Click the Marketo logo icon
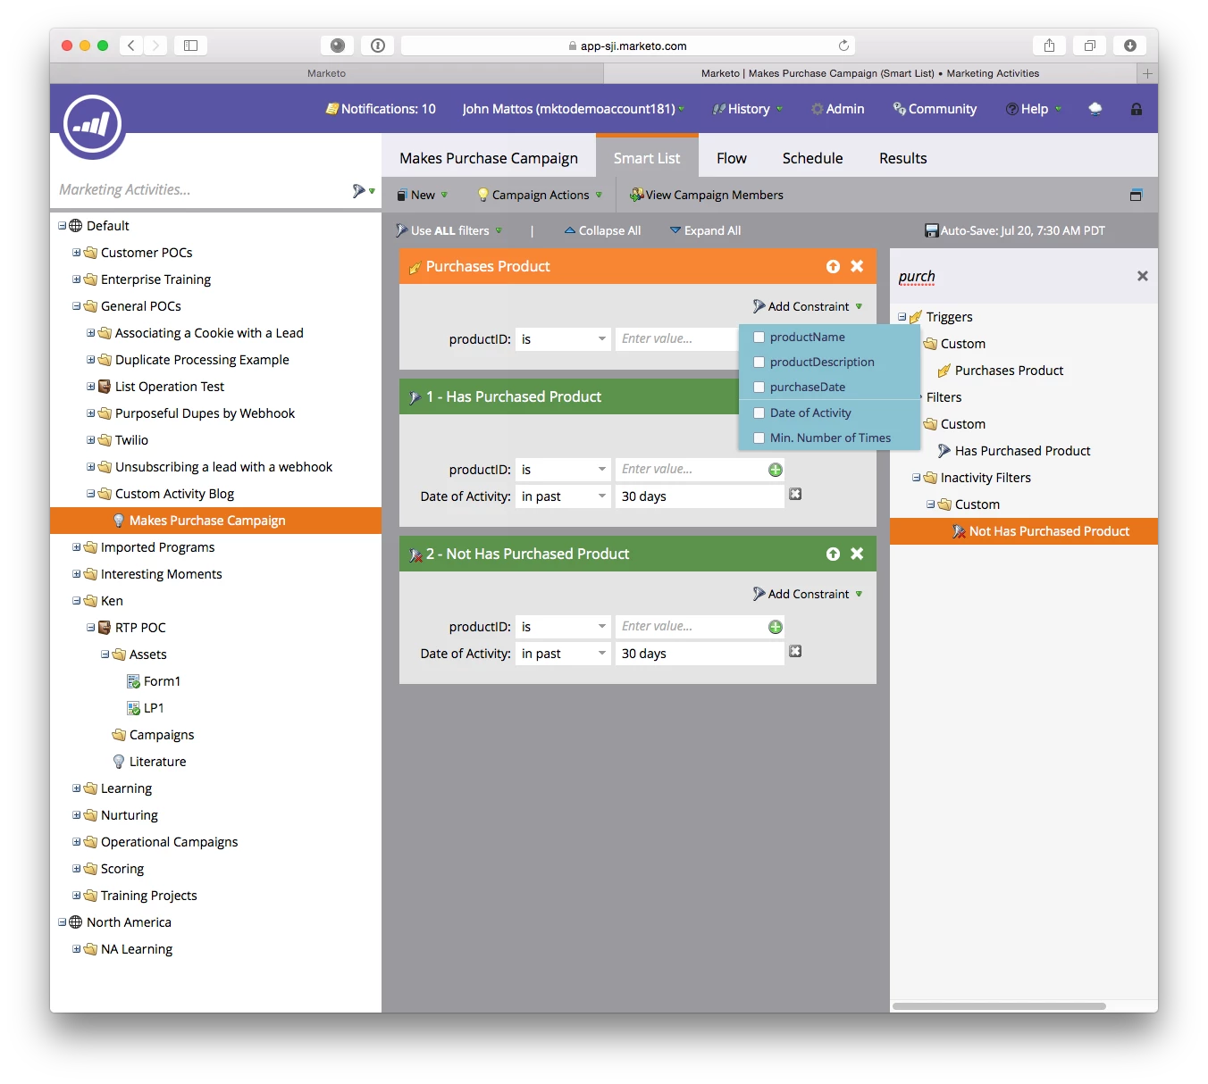The image size is (1208, 1084). pyautogui.click(x=92, y=126)
